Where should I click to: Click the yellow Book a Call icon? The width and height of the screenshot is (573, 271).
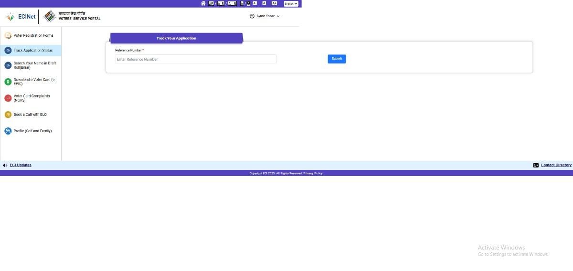(8, 115)
